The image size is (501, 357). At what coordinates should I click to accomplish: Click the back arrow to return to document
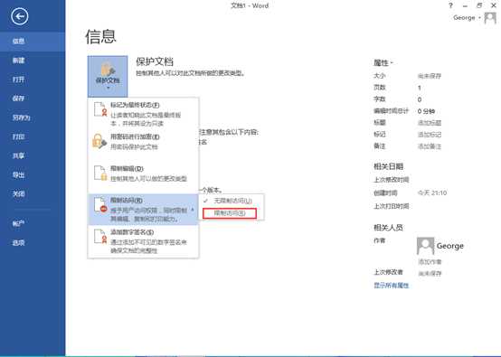20,16
